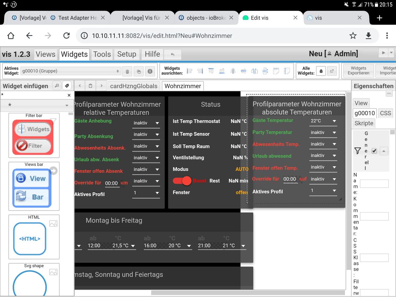Open the Aktives Widget dropdown

pyautogui.click(x=71, y=71)
